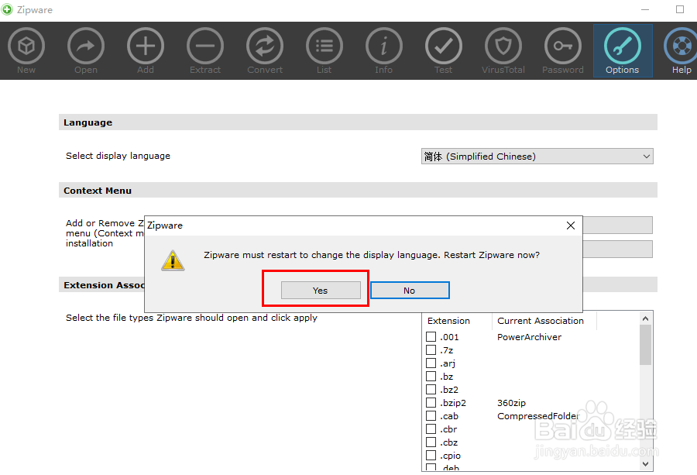This screenshot has width=697, height=475.
Task: Click Yes to restart Zipware
Action: [321, 291]
